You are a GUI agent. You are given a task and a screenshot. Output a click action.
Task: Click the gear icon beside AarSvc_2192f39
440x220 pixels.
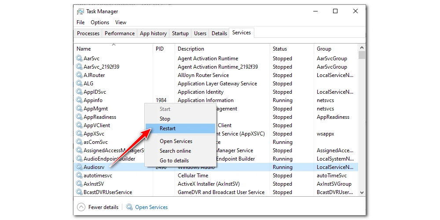[79, 67]
